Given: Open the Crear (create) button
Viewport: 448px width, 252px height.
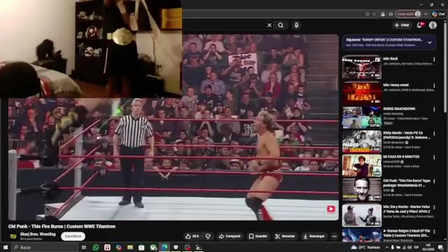Looking at the screenshot, I should tap(402, 25).
